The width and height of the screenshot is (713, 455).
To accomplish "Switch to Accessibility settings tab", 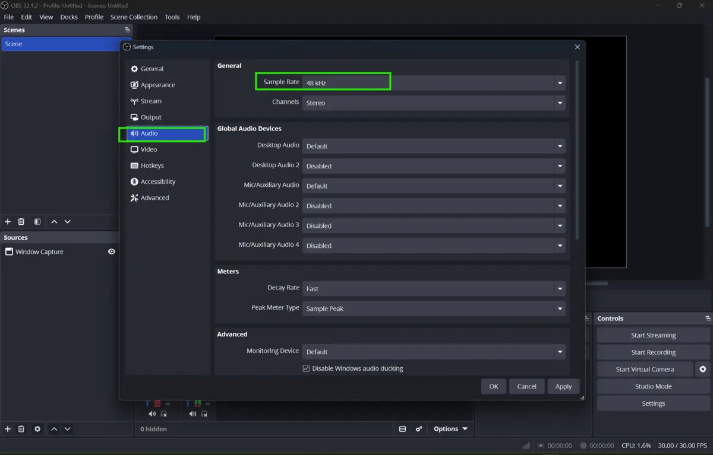I will [168, 182].
